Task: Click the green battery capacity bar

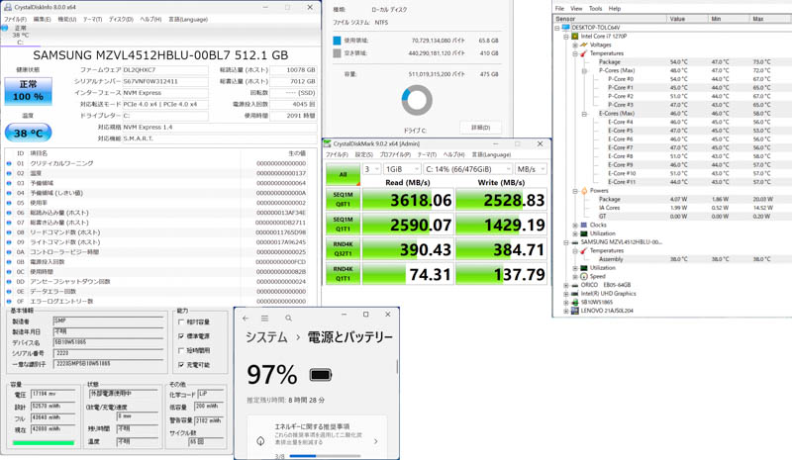Action: [43, 442]
